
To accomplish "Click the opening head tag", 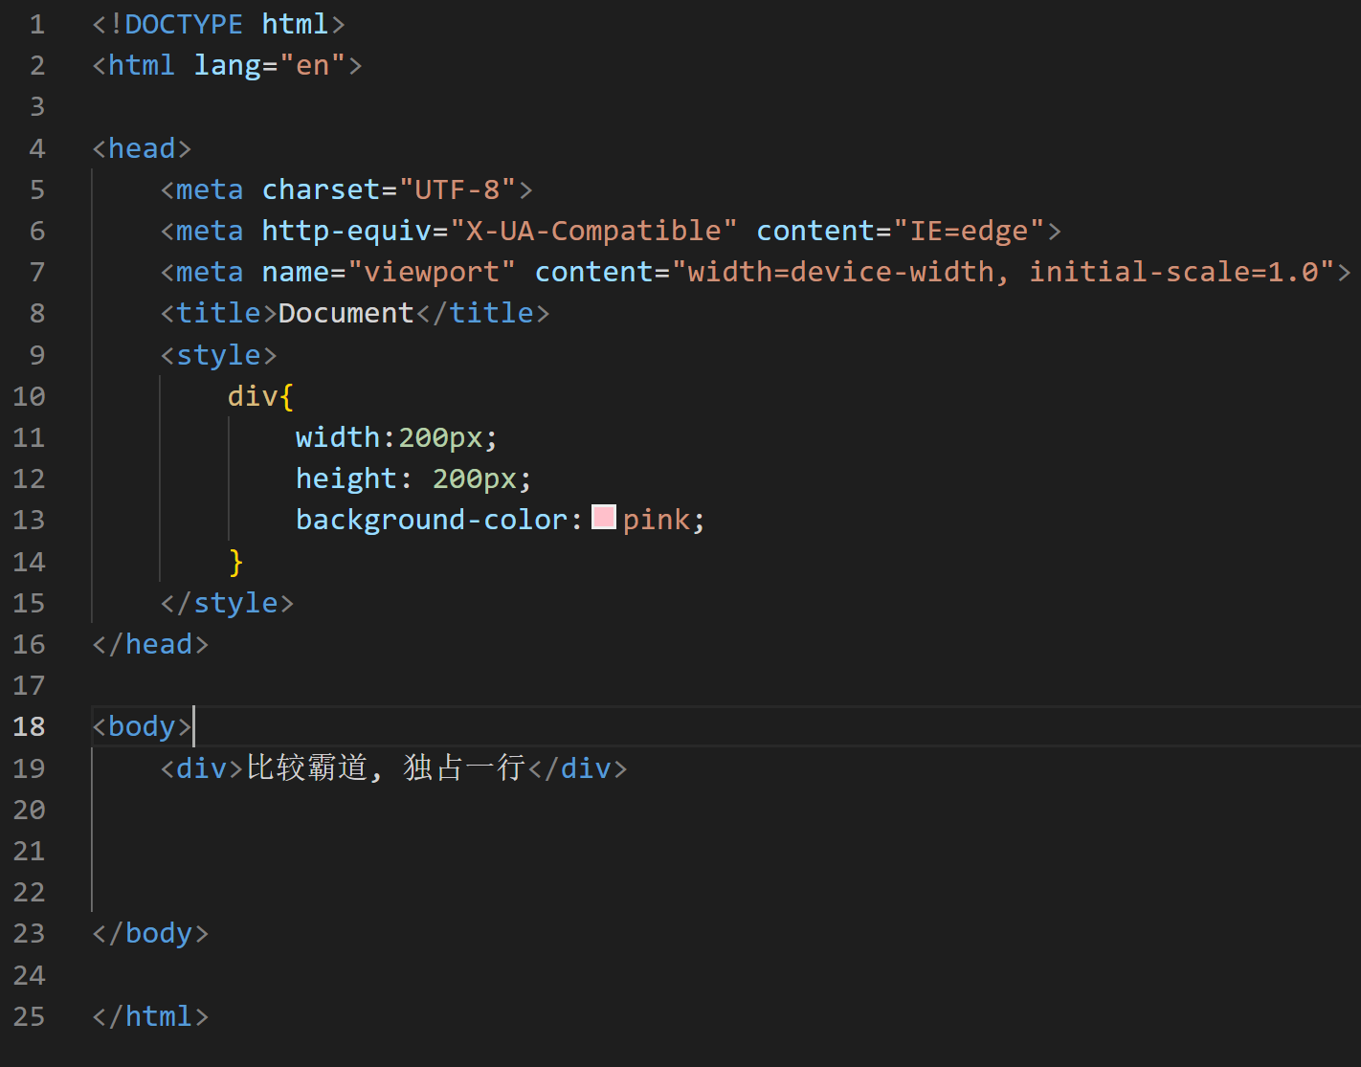I will click(x=142, y=148).
